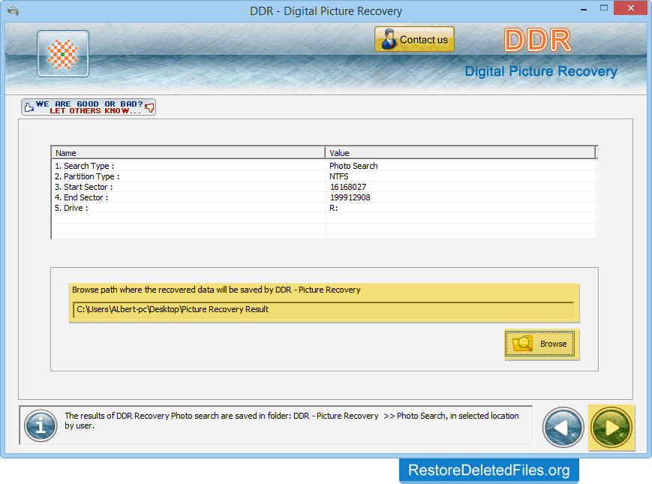The image size is (652, 484).
Task: Click the 'Photo Search' value cell
Action: pos(353,166)
